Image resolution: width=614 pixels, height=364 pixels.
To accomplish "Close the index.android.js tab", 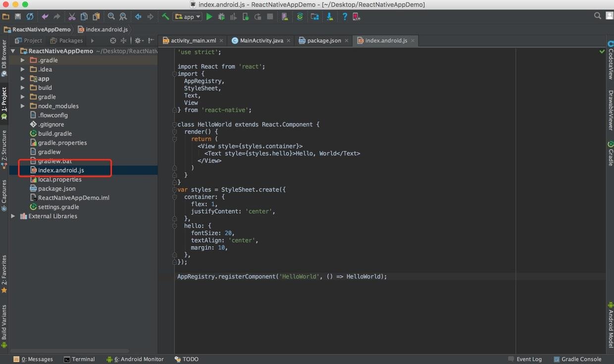I will point(412,41).
